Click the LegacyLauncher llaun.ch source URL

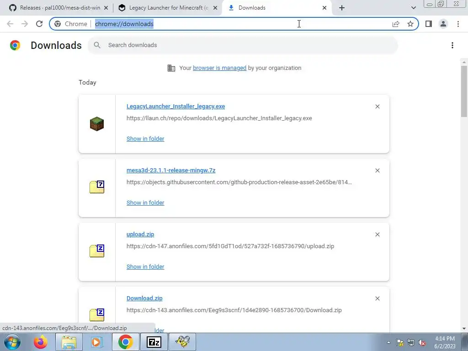click(219, 118)
